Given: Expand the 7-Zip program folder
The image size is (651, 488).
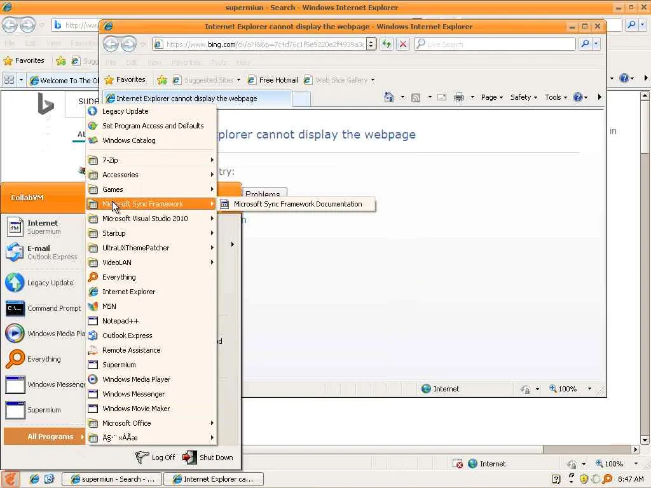Looking at the screenshot, I should [x=151, y=160].
